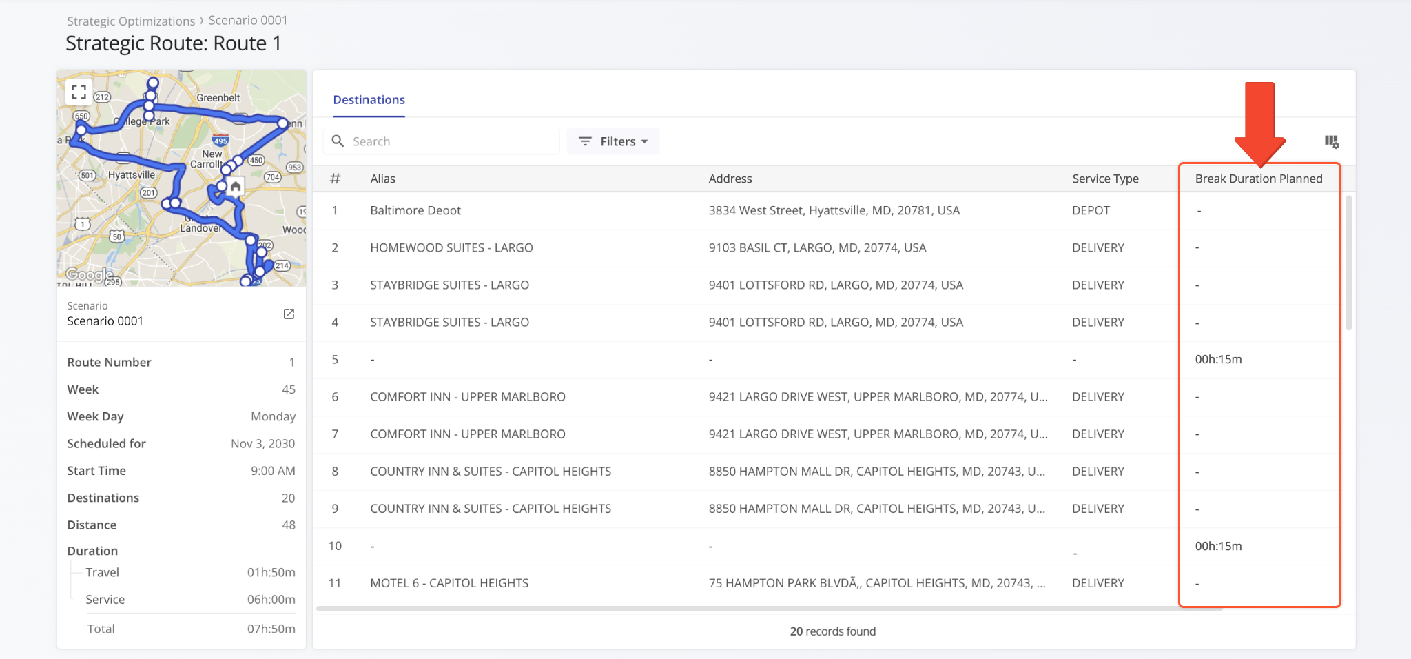The width and height of the screenshot is (1411, 659).
Task: Open Scenario 0001 breadcrumb link
Action: point(248,21)
